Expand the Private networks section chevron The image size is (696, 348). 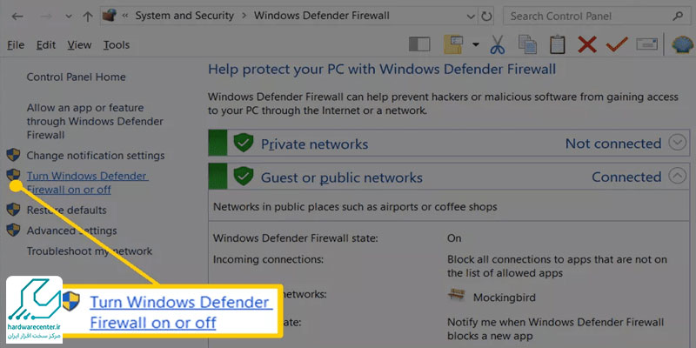coord(678,144)
